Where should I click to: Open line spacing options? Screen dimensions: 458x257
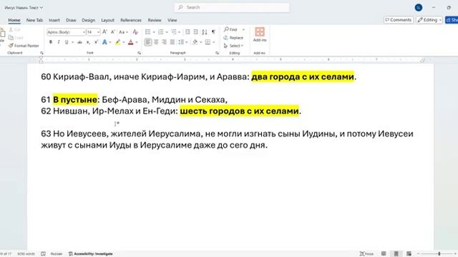pyautogui.click(x=181, y=42)
